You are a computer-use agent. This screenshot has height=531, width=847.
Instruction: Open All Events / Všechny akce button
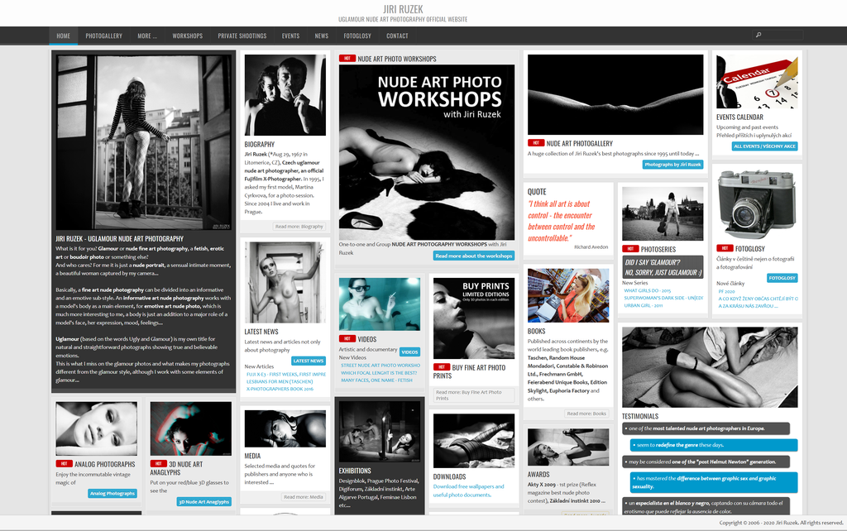pyautogui.click(x=764, y=146)
